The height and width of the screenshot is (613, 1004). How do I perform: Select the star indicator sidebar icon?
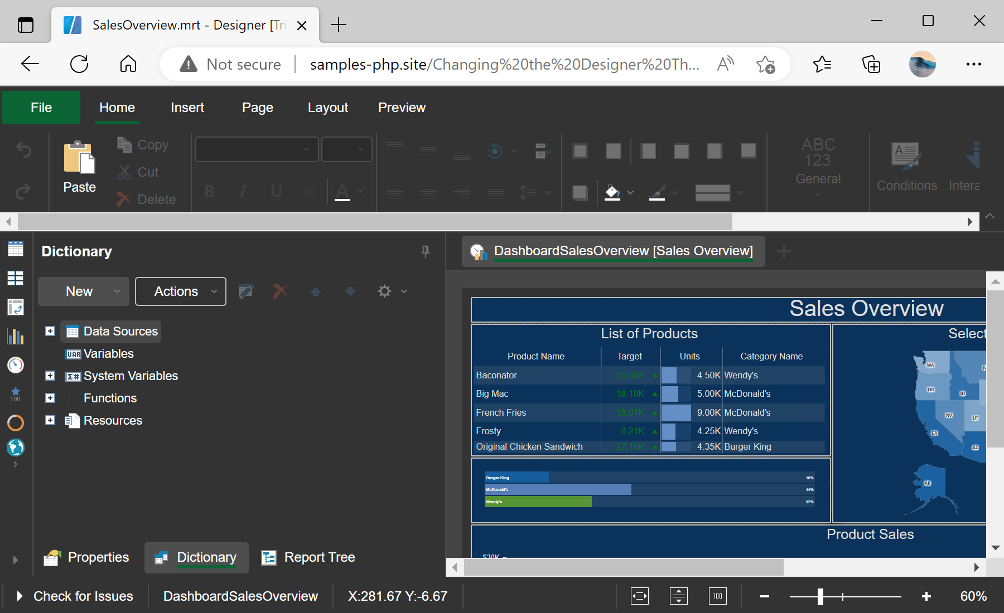(16, 394)
